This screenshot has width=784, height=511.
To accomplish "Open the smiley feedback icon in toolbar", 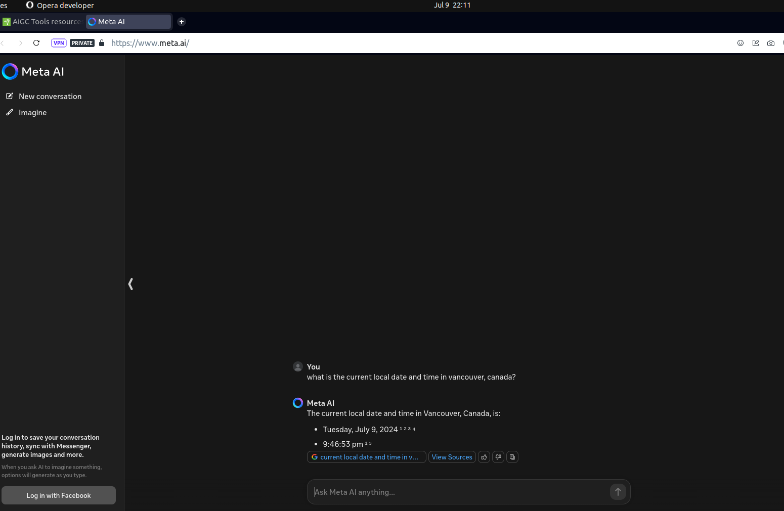I will coord(741,43).
